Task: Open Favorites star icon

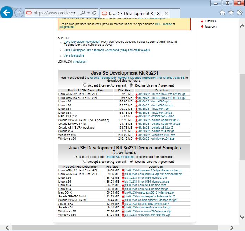Action: click(x=231, y=12)
